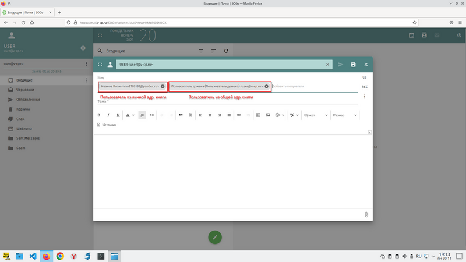
Task: Click the CC button to add copy recipients
Action: pos(365,77)
